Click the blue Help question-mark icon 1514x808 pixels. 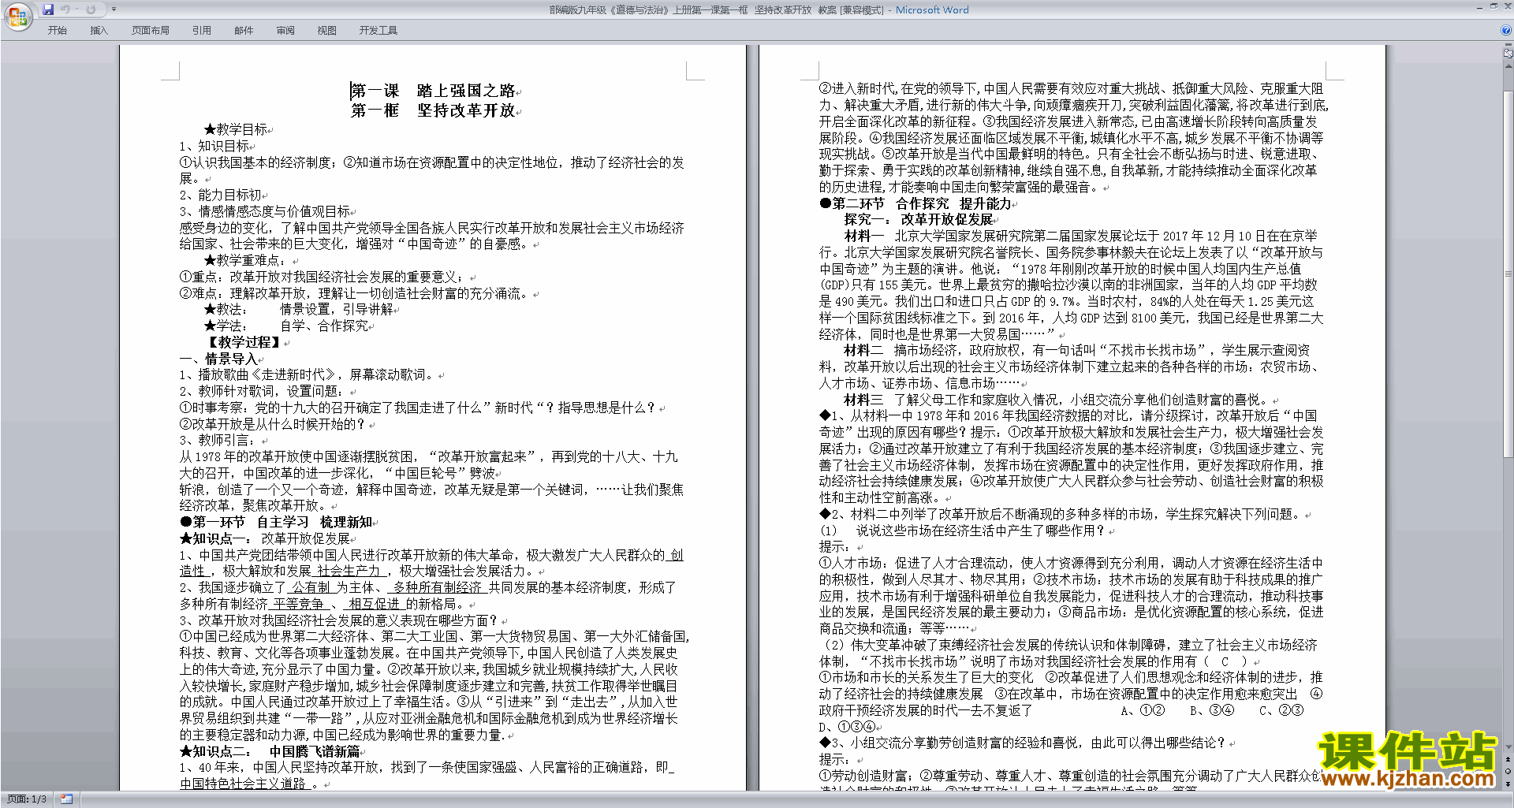(x=1506, y=30)
